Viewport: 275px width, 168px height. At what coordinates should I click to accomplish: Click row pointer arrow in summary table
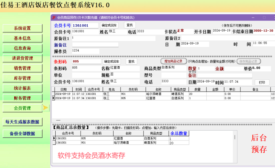[54, 138]
